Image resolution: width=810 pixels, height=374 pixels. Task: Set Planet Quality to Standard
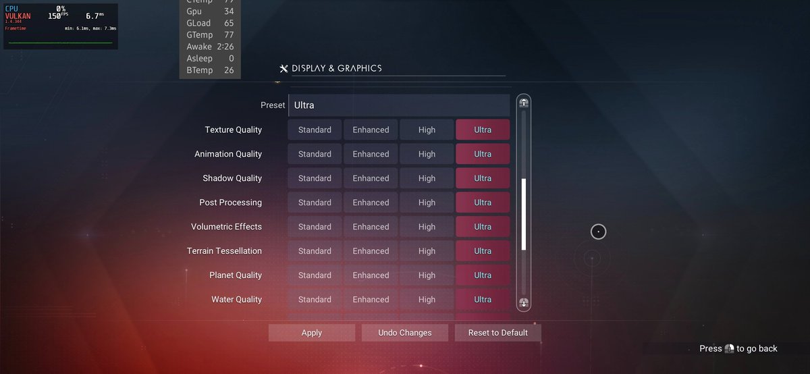click(x=315, y=275)
